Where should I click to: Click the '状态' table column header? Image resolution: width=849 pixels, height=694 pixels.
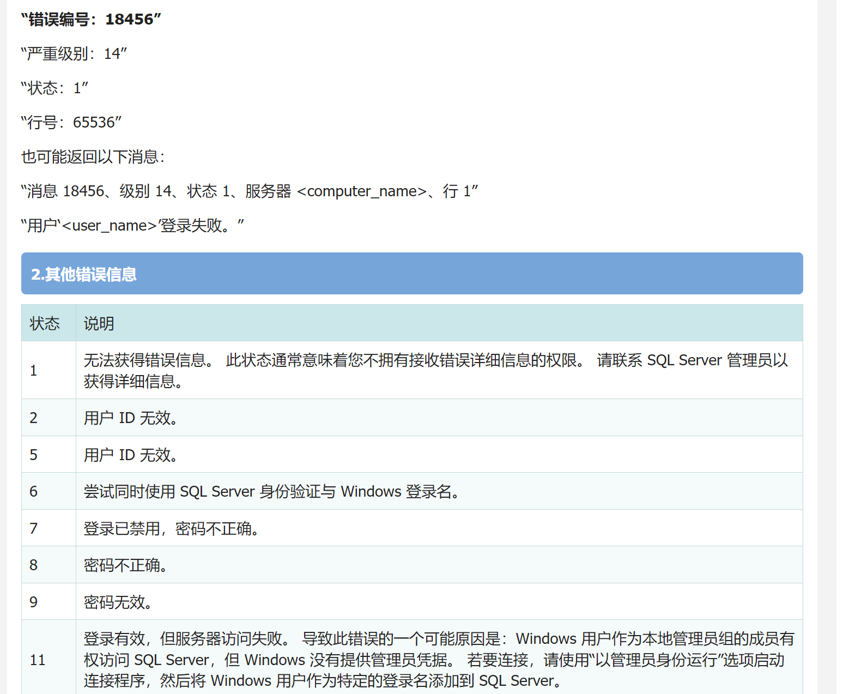48,323
